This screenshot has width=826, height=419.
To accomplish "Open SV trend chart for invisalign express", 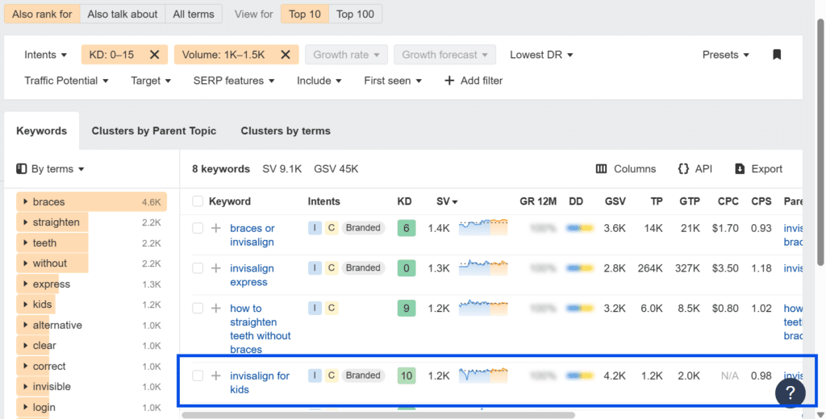I will [x=483, y=268].
